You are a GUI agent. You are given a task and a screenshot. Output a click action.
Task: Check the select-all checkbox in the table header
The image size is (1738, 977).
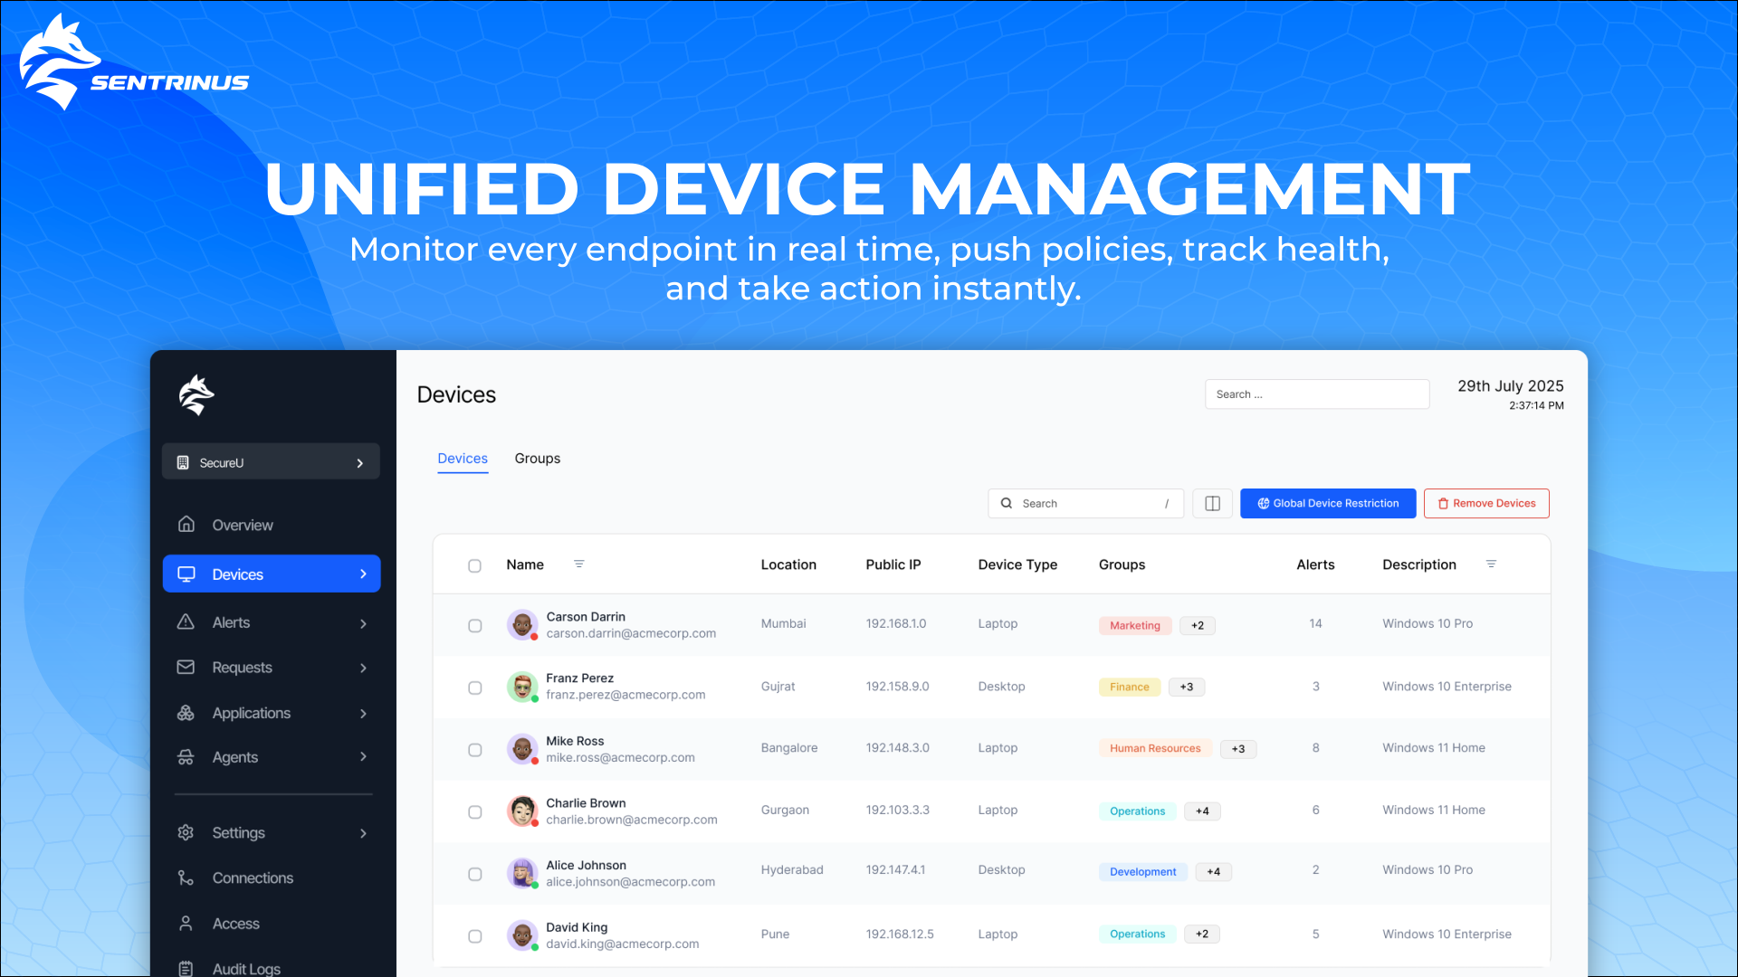475,566
